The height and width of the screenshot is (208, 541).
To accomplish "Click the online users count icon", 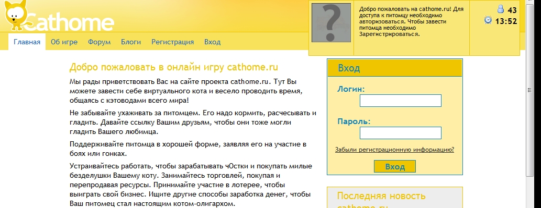I will (501, 9).
